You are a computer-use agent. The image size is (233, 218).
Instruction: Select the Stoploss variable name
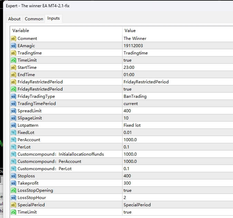pyautogui.click(x=26, y=176)
